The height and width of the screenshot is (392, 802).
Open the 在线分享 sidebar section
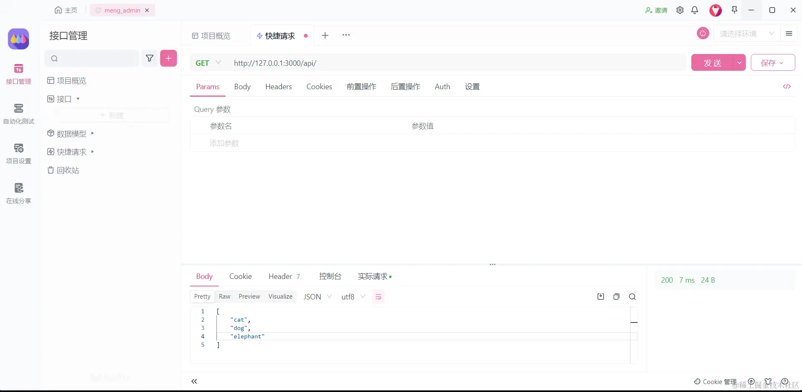18,193
